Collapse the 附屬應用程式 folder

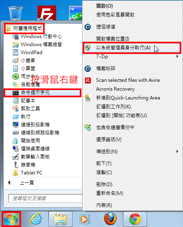tap(24, 28)
